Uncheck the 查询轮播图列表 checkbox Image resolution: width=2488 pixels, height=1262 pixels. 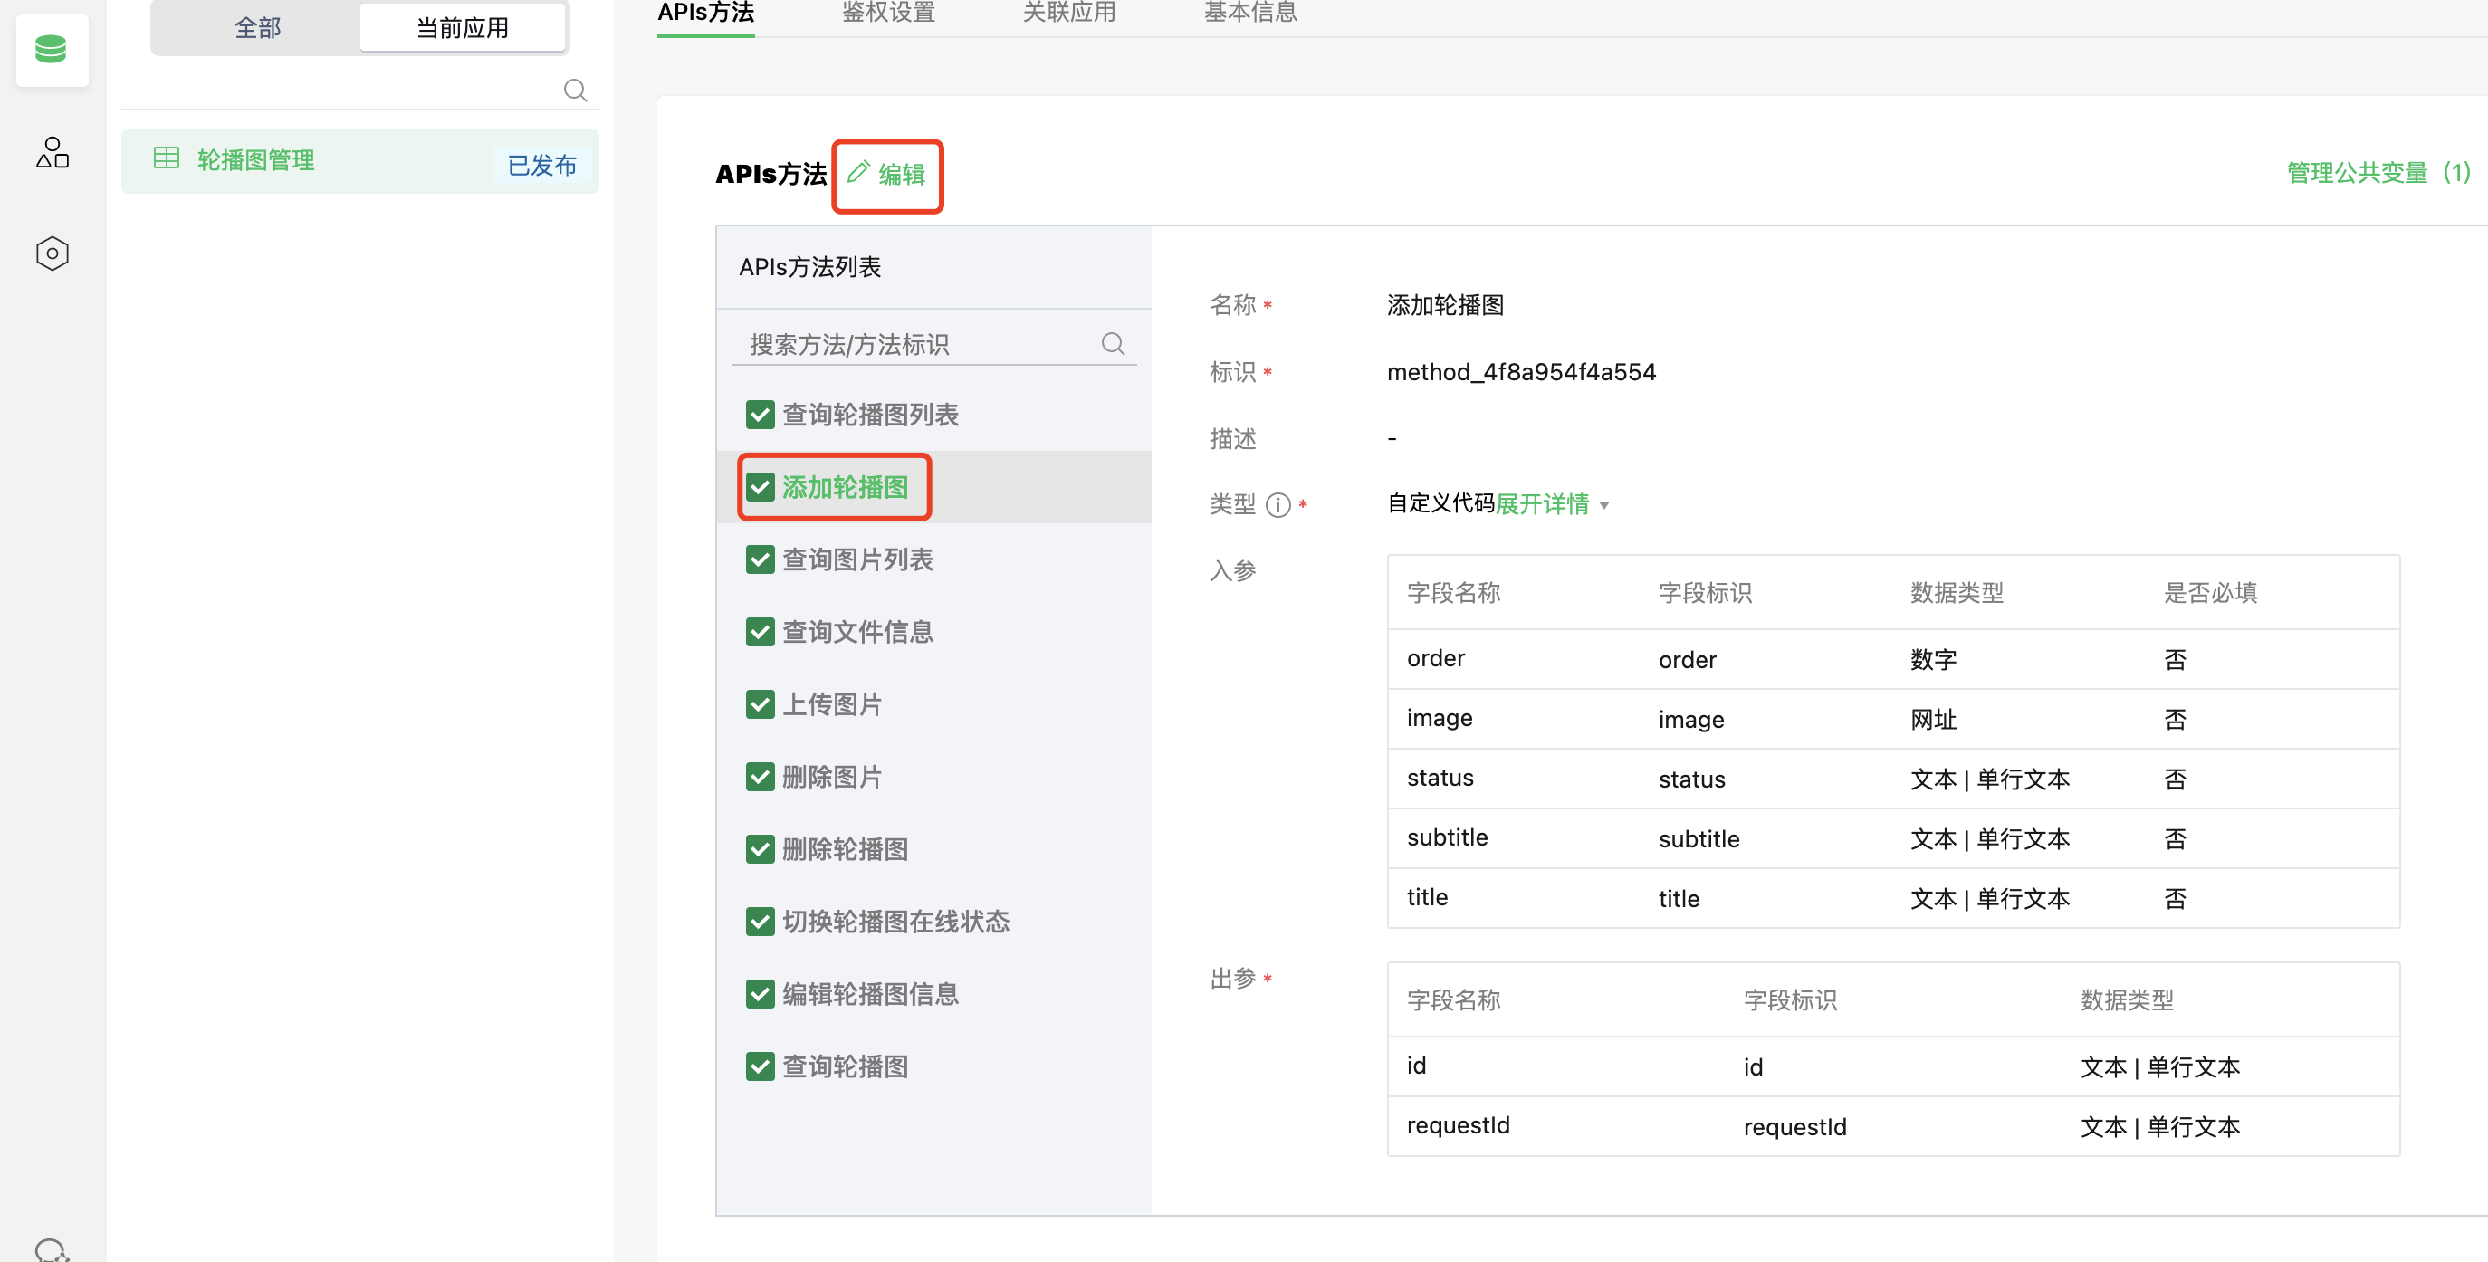(x=761, y=416)
